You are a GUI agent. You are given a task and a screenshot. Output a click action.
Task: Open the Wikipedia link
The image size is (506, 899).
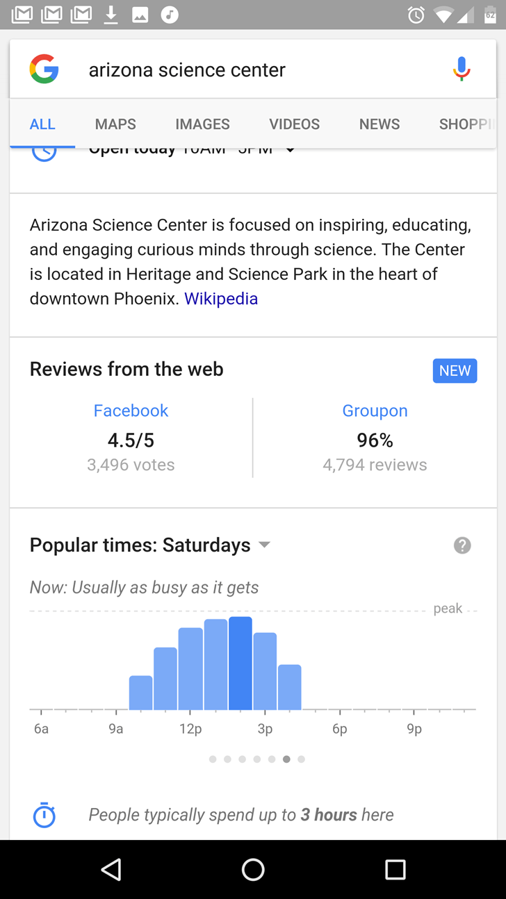pyautogui.click(x=221, y=299)
